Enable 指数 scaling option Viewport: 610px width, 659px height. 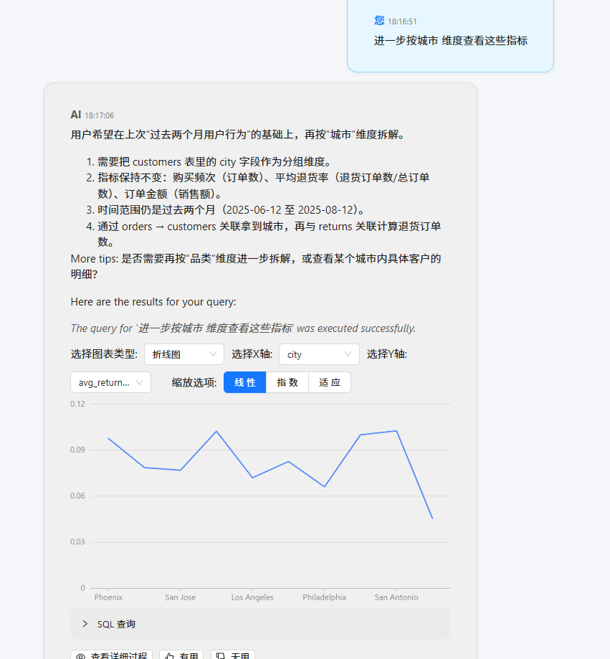(287, 382)
